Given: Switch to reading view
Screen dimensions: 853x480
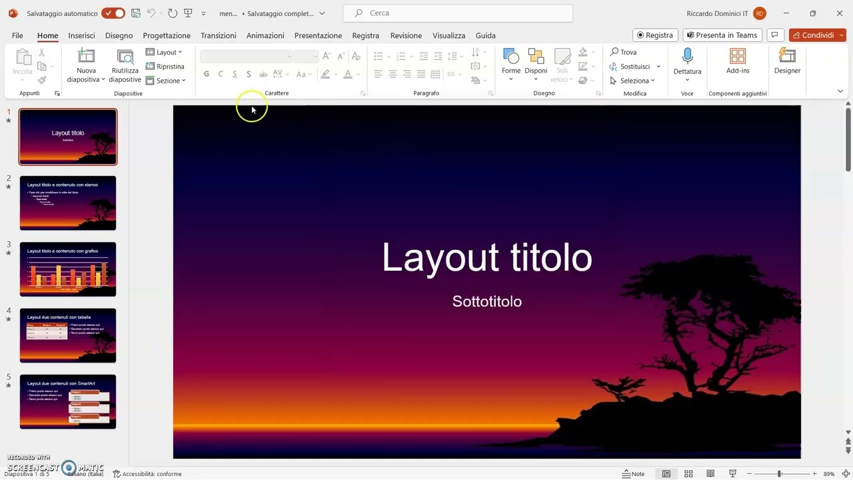Looking at the screenshot, I should click(710, 474).
